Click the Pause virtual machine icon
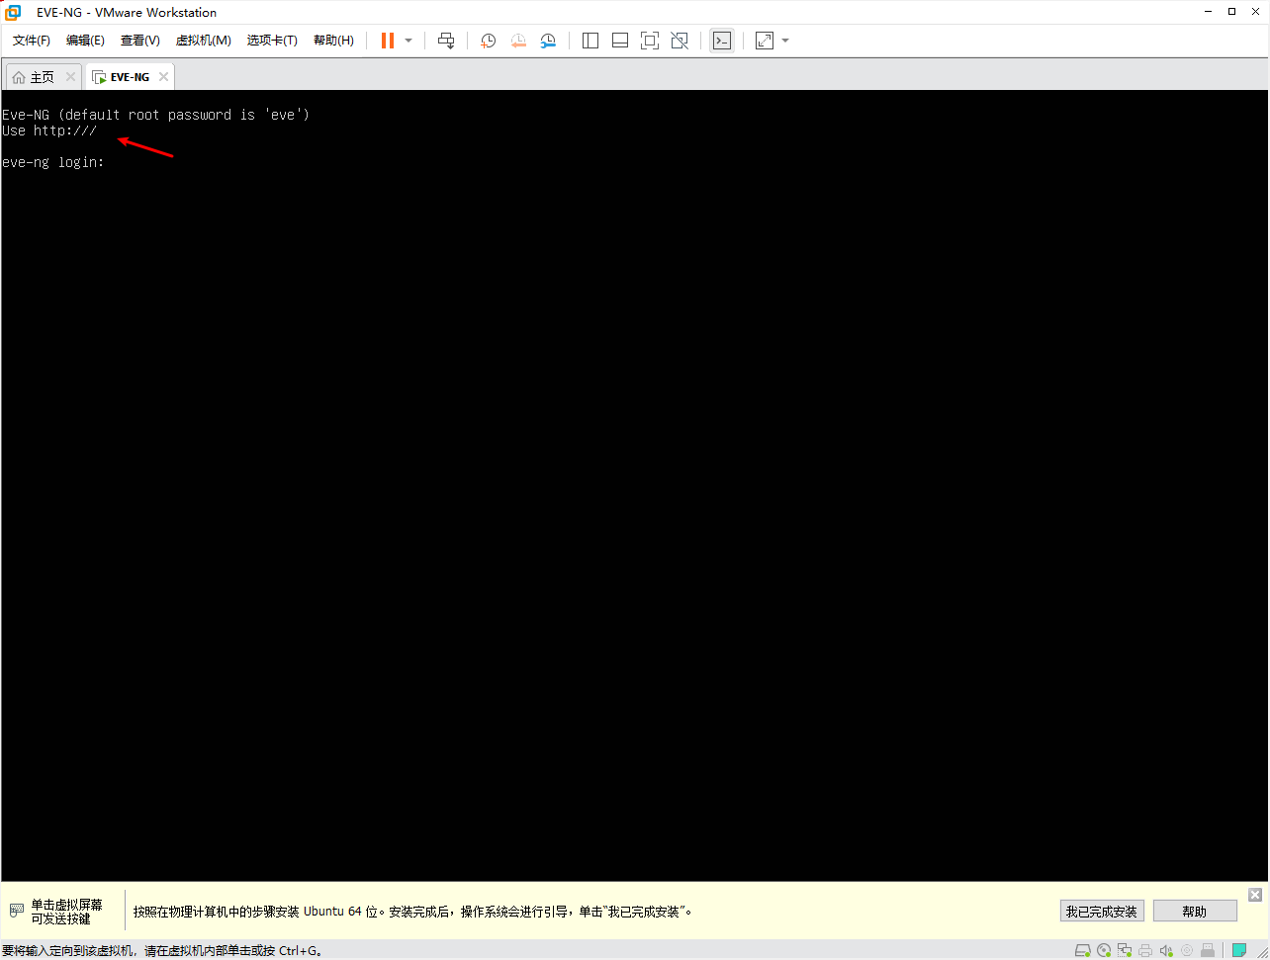 click(x=388, y=41)
